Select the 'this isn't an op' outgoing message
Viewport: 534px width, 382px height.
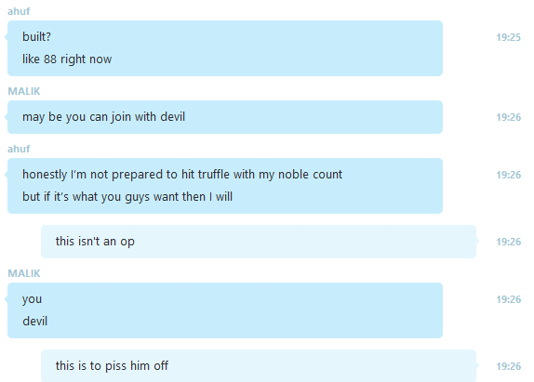coord(259,242)
